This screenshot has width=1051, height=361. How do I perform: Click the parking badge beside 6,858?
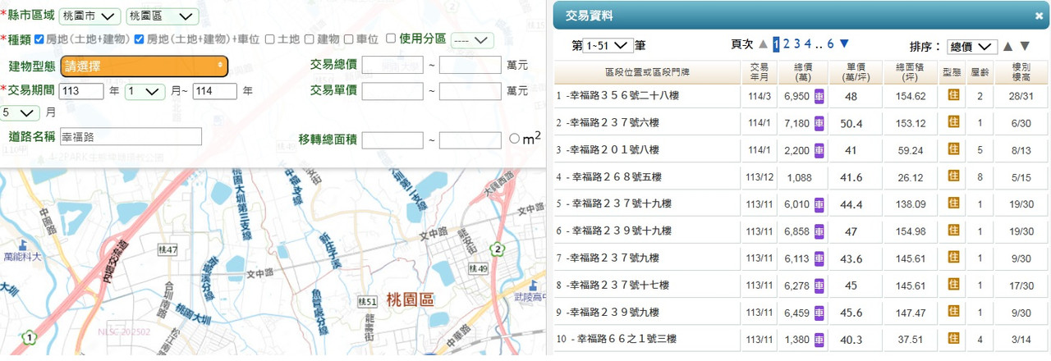coord(819,231)
